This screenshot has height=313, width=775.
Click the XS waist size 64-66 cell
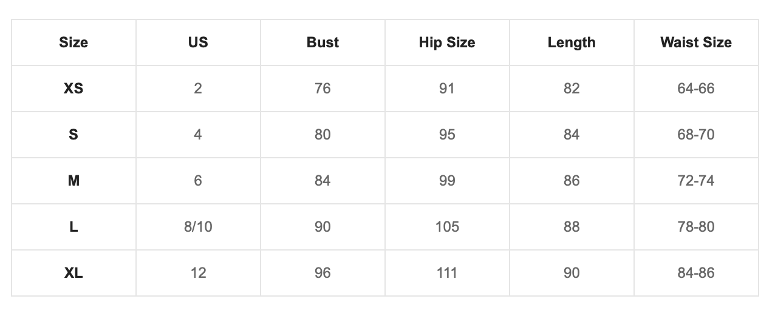696,89
